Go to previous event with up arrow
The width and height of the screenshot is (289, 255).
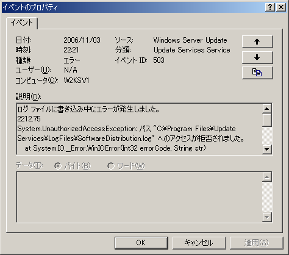tap(257, 41)
